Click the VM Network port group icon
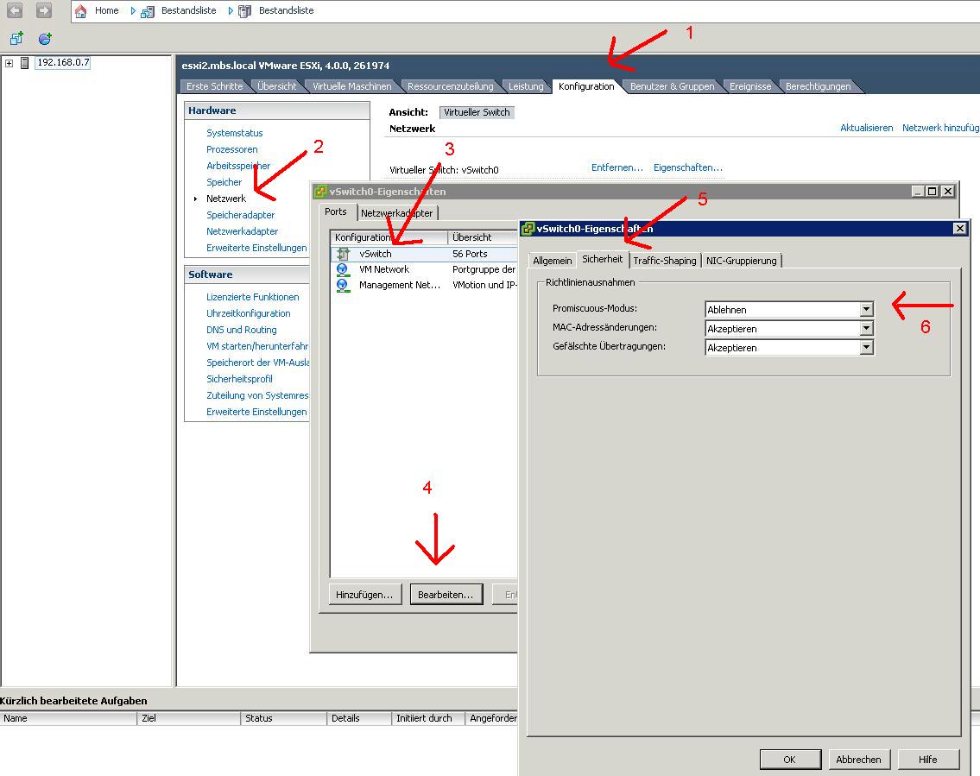The height and width of the screenshot is (776, 980). 343,269
